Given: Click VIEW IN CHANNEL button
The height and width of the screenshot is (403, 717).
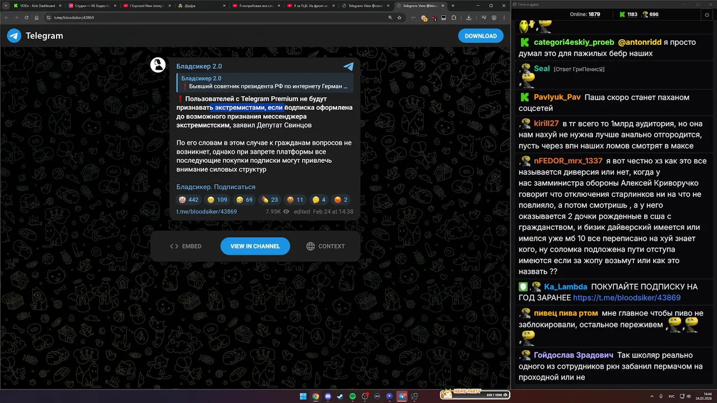Looking at the screenshot, I should (x=255, y=246).
